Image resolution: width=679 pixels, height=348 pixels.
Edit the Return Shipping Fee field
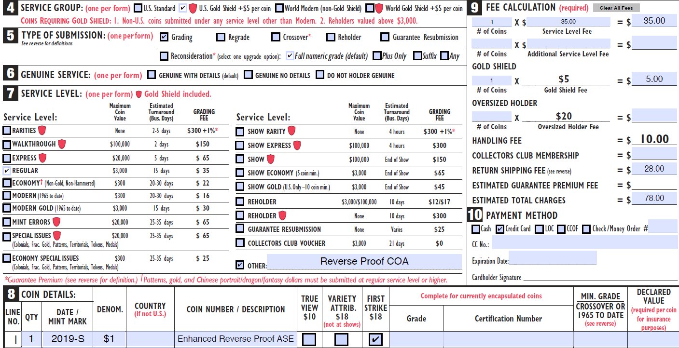[x=654, y=169]
